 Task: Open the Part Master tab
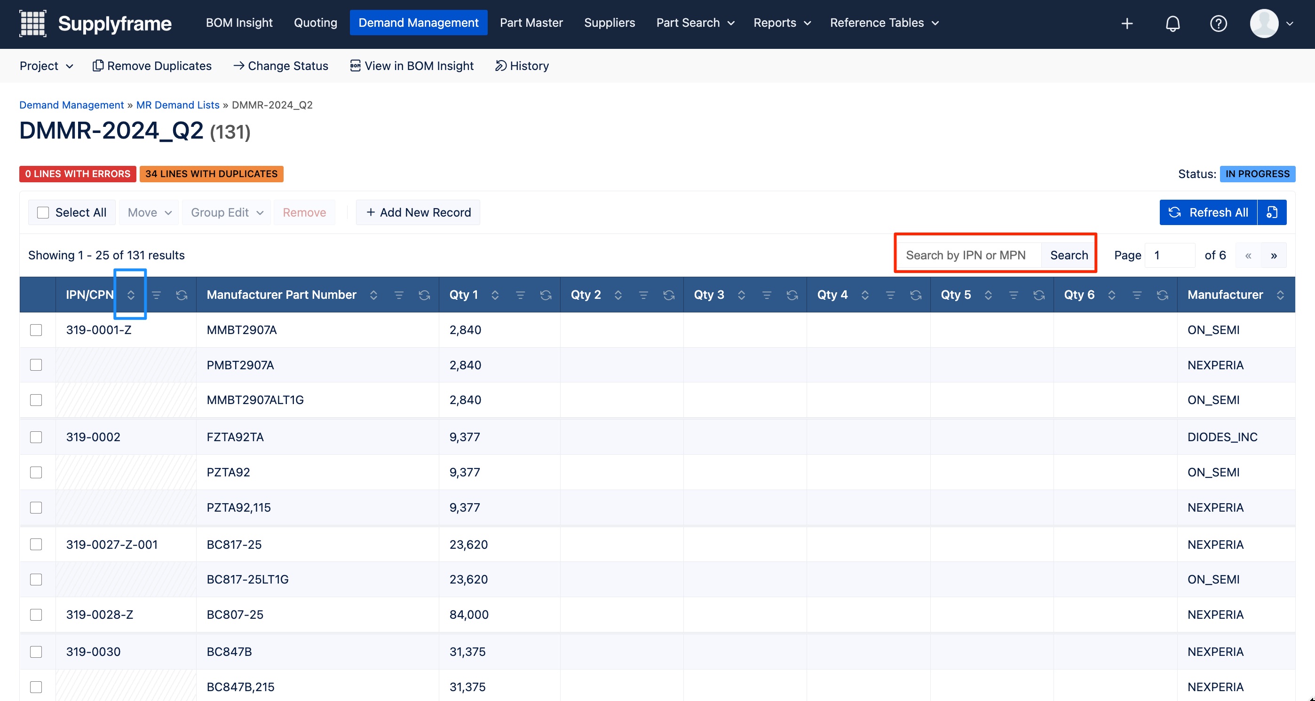coord(531,23)
